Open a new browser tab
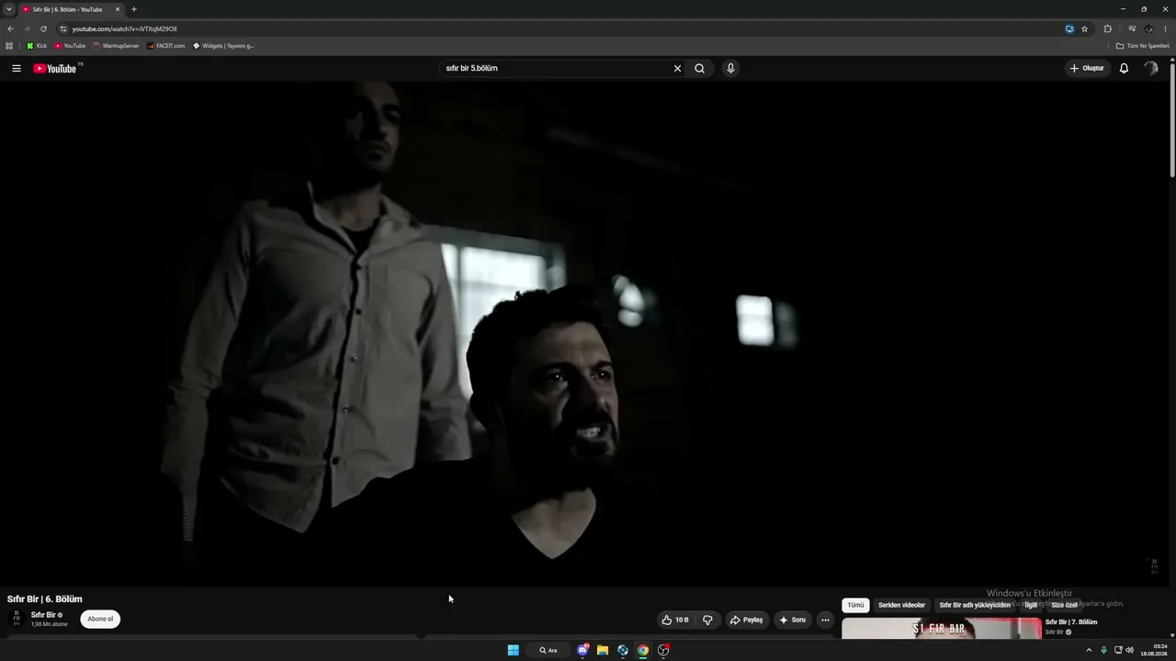Image resolution: width=1176 pixels, height=661 pixels. pos(134,9)
